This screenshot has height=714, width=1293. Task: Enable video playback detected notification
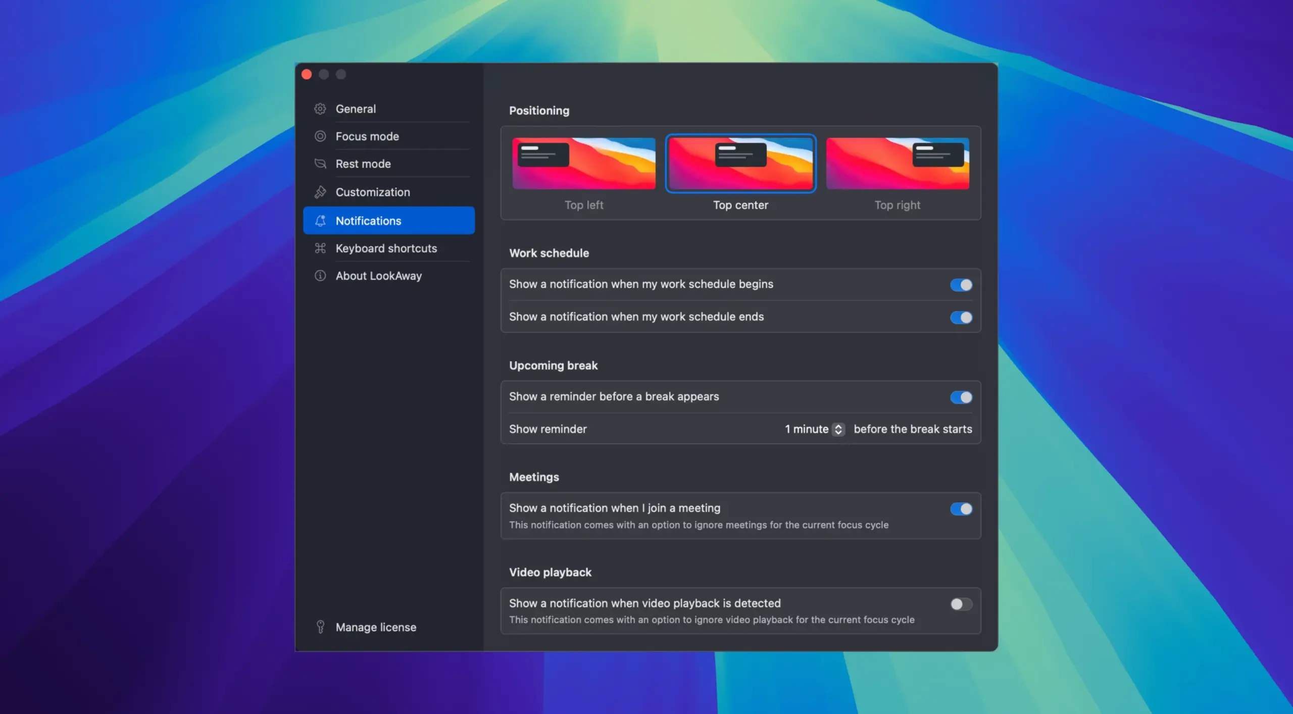(x=960, y=604)
